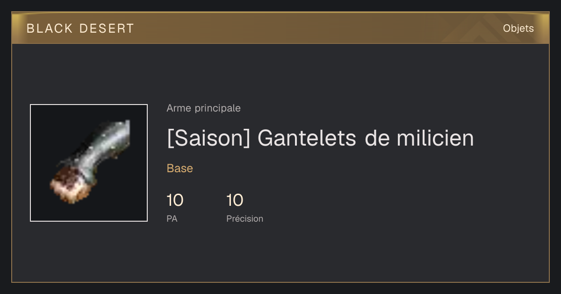Click the Précision value of 10
Image resolution: width=561 pixels, height=294 pixels.
tap(235, 201)
